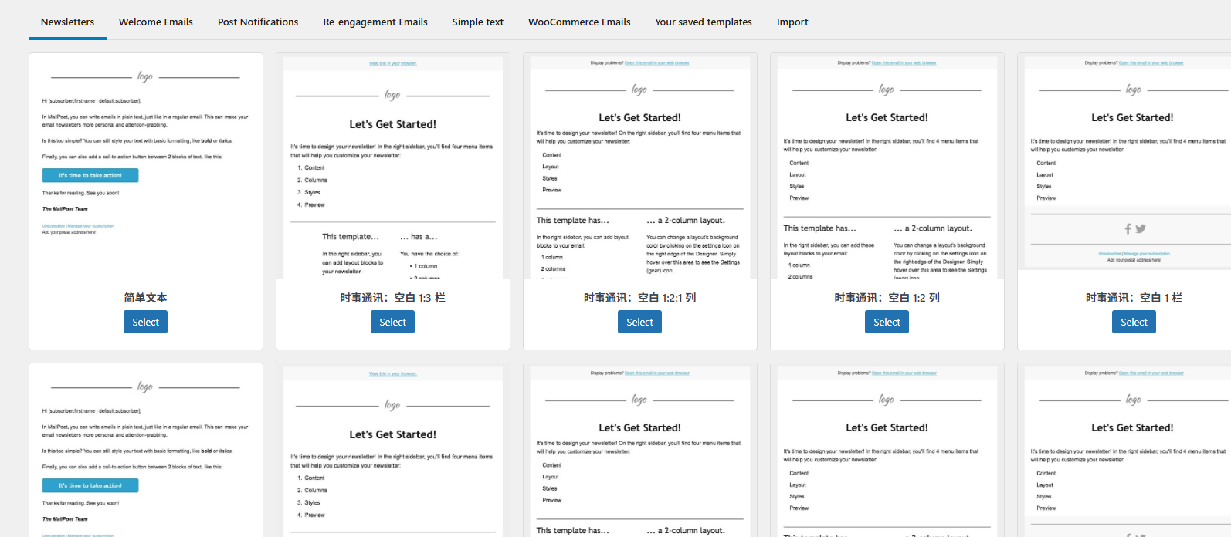
Task: Click the 时事通讯:空白 1 栏 title
Action: coord(1134,298)
